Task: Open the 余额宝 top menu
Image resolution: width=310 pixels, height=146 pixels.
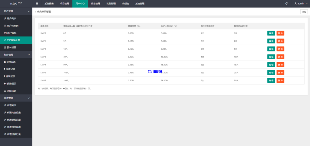Action: click(x=126, y=4)
